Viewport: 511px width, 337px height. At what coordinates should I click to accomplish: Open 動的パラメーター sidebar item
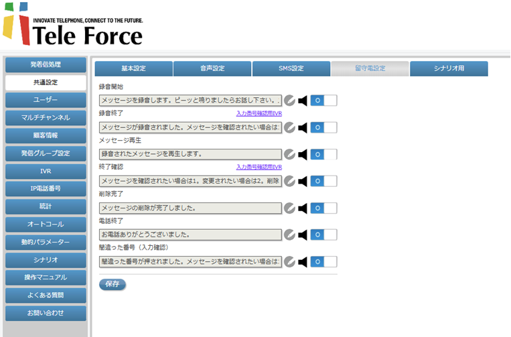(46, 242)
